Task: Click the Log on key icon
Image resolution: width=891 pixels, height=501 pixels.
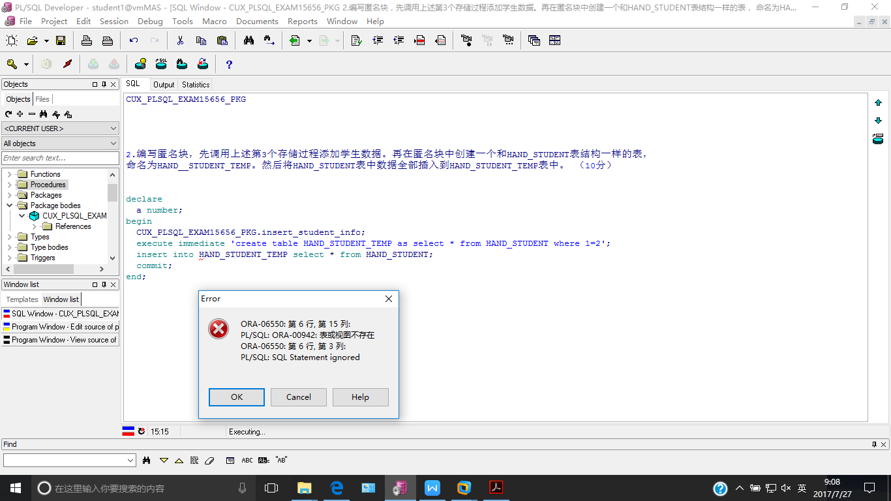Action: point(12,64)
